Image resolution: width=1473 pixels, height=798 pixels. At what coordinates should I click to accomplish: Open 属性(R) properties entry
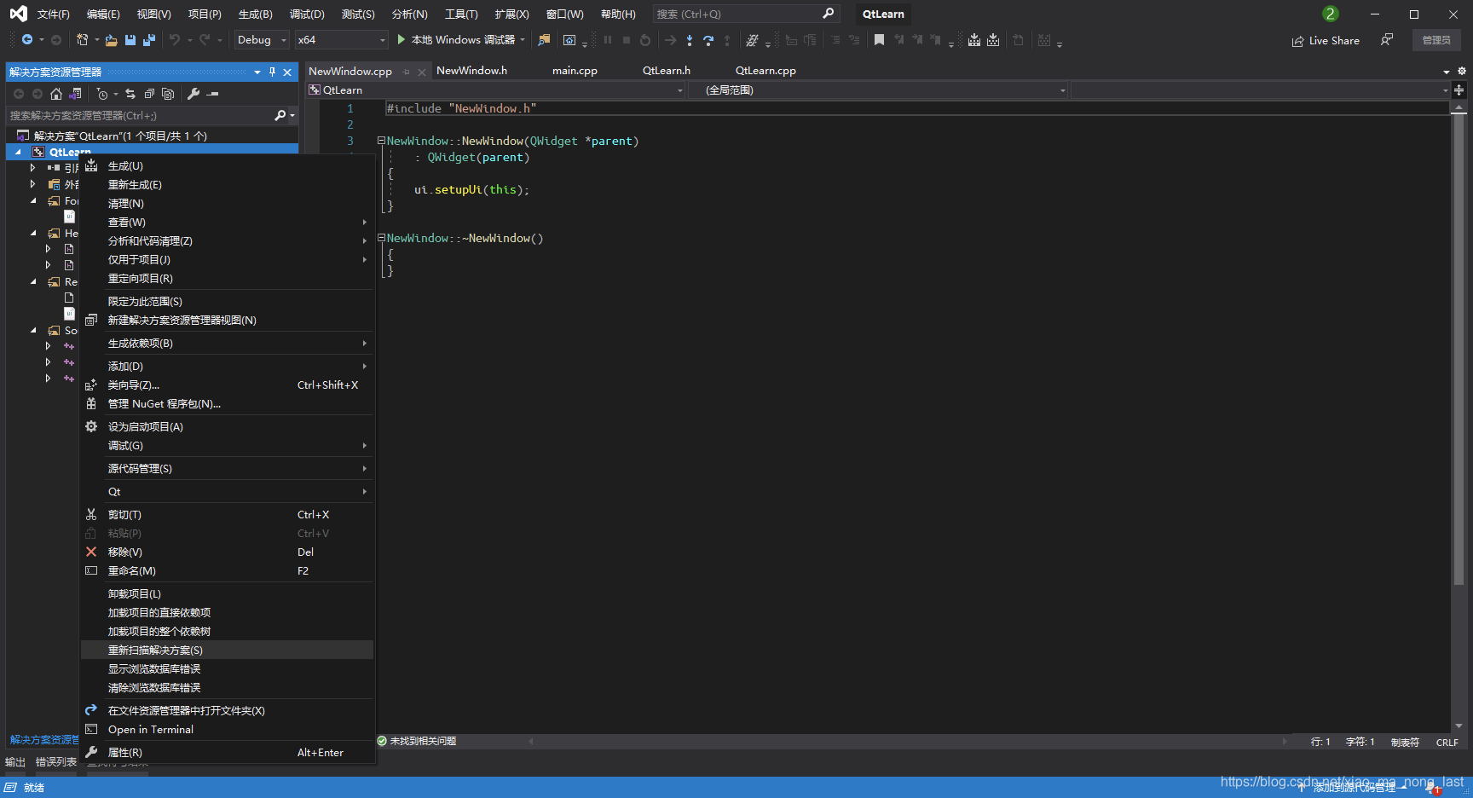click(228, 753)
